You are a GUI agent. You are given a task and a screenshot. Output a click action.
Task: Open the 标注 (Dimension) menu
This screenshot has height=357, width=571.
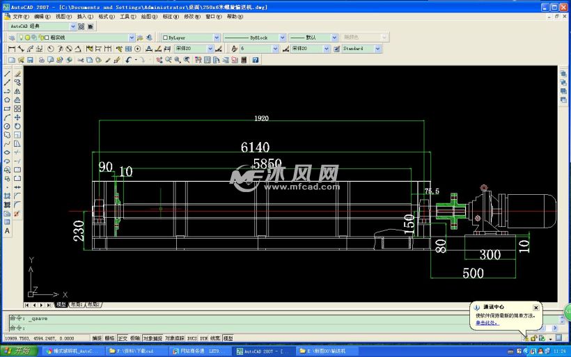coord(171,17)
